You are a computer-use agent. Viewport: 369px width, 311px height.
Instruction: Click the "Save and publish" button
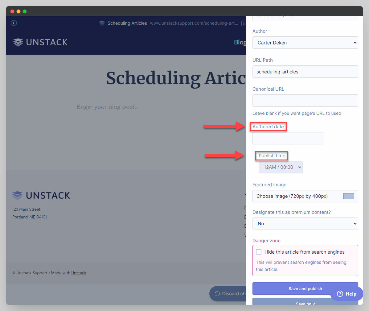pyautogui.click(x=305, y=288)
